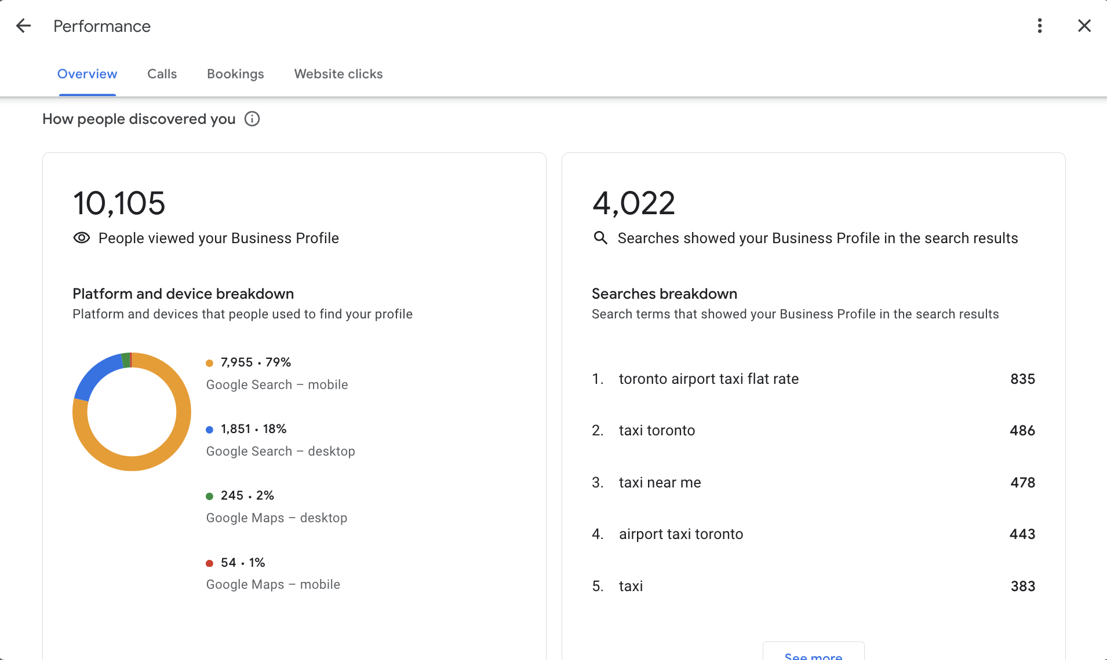Click the See more button
Viewport: 1107px width, 660px height.
(x=813, y=653)
